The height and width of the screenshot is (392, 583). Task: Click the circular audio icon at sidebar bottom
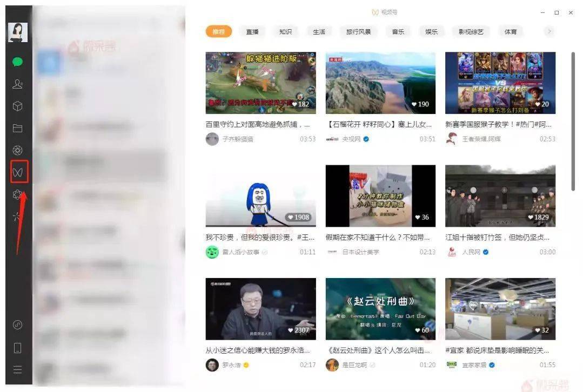[18, 325]
